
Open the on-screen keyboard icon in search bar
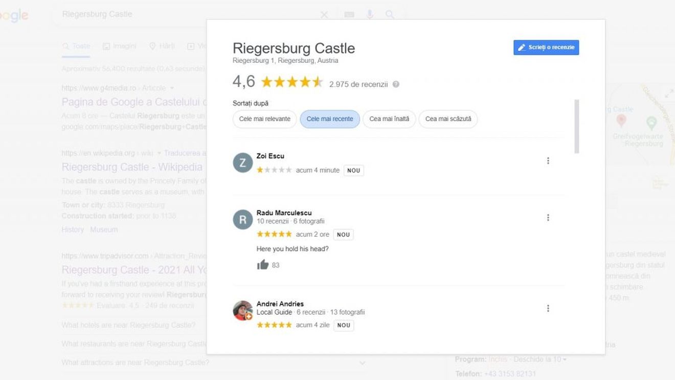tap(349, 14)
